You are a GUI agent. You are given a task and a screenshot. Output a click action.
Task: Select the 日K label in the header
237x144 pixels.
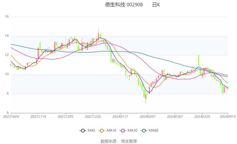tap(156, 5)
